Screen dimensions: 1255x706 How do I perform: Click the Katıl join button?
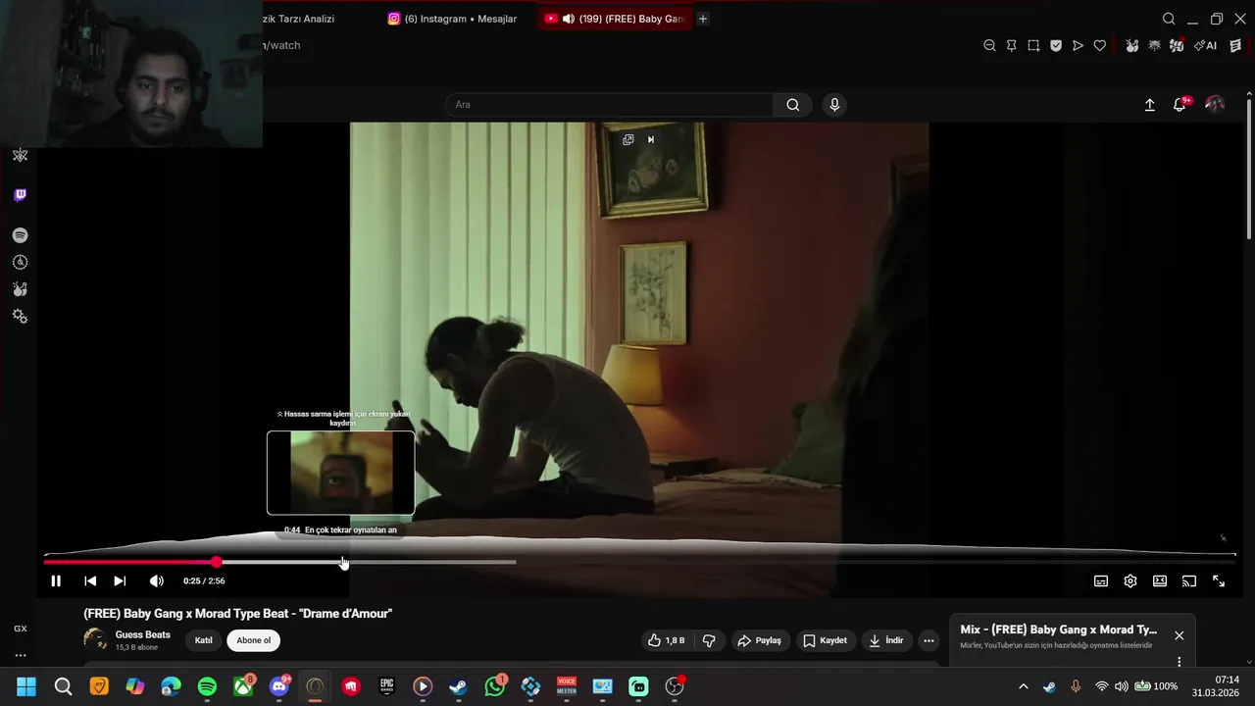[203, 640]
